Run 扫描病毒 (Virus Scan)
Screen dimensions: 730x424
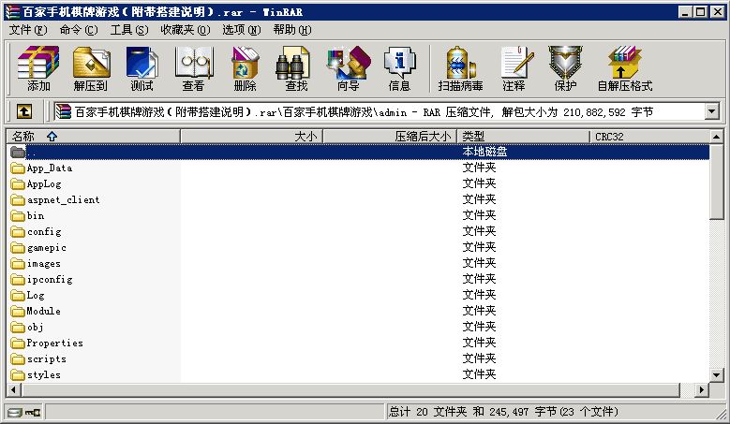click(460, 70)
